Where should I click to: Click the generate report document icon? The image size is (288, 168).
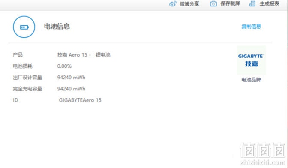(x=252, y=4)
